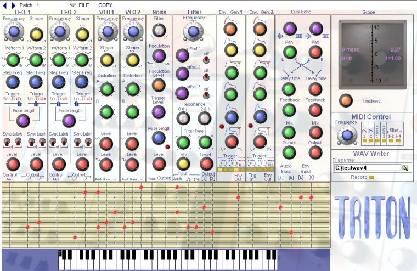417x271 pixels.
Task: Click the LFO 1 Frequency knob
Action: pyautogui.click(x=12, y=34)
